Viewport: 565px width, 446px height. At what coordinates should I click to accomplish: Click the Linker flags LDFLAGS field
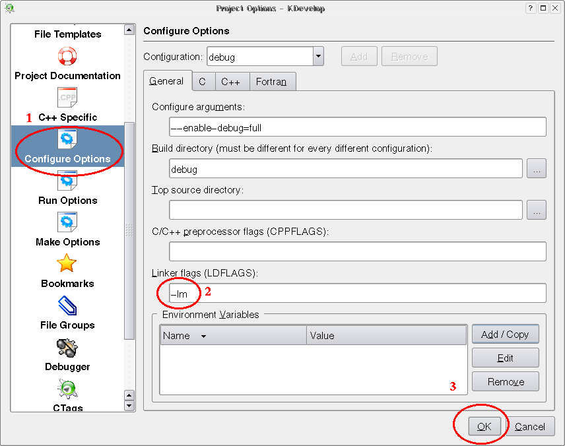[x=358, y=293]
